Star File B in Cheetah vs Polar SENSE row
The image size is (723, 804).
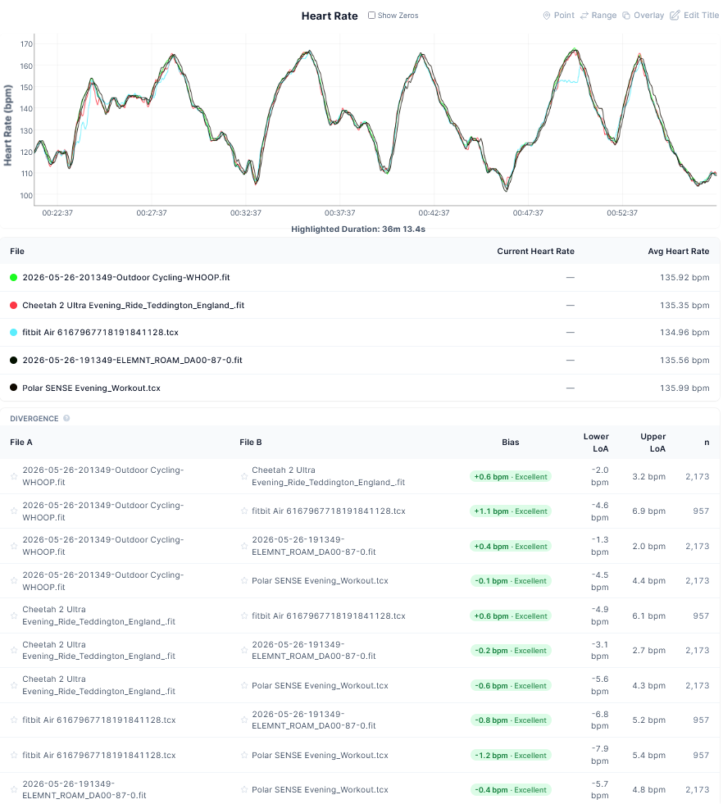click(x=244, y=685)
